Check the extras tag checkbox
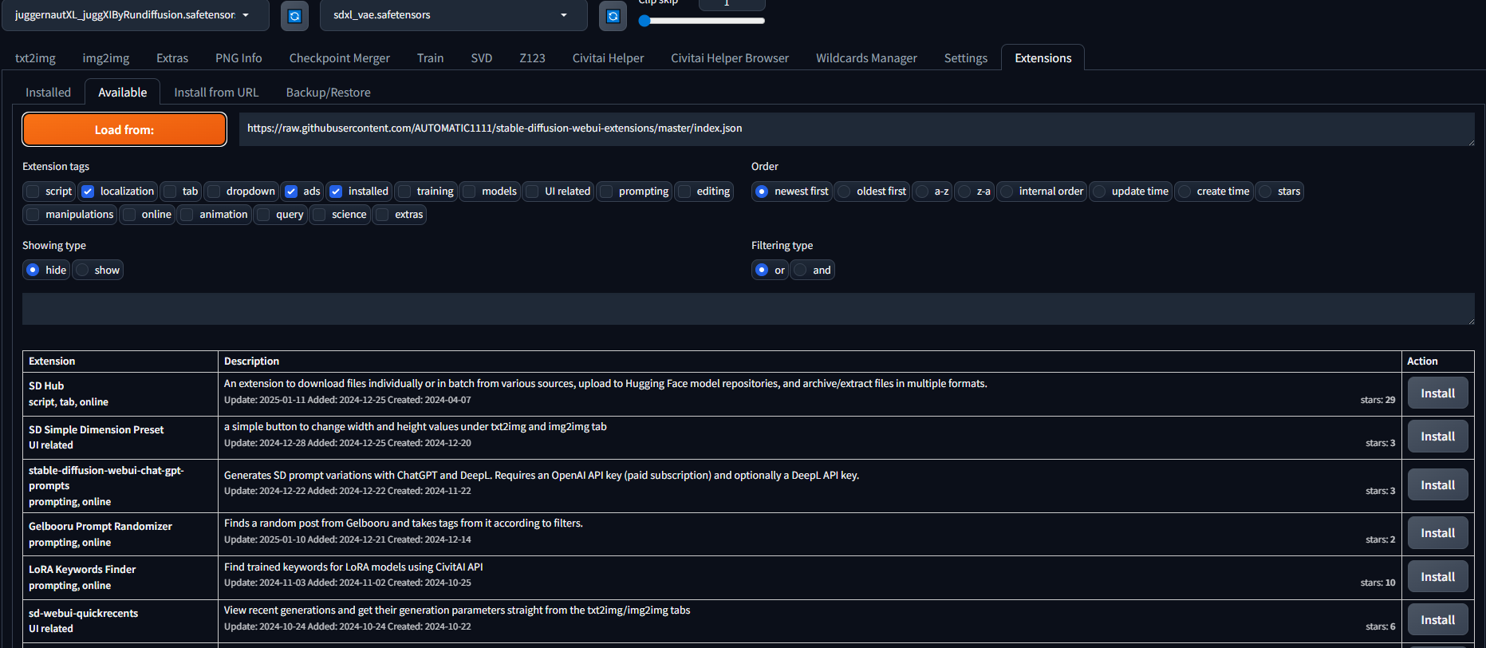 pyautogui.click(x=382, y=215)
